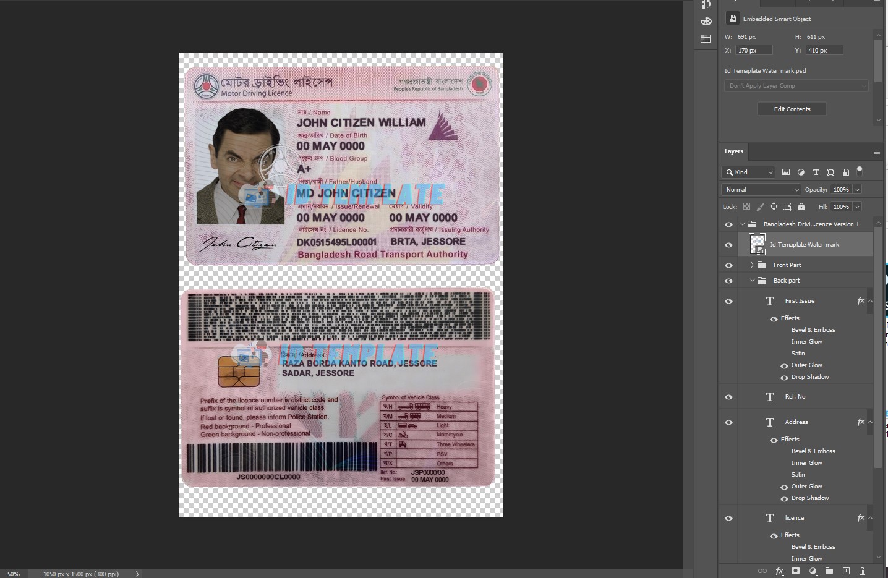The image size is (888, 578).
Task: Open status bar info arrow menu
Action: 137,574
